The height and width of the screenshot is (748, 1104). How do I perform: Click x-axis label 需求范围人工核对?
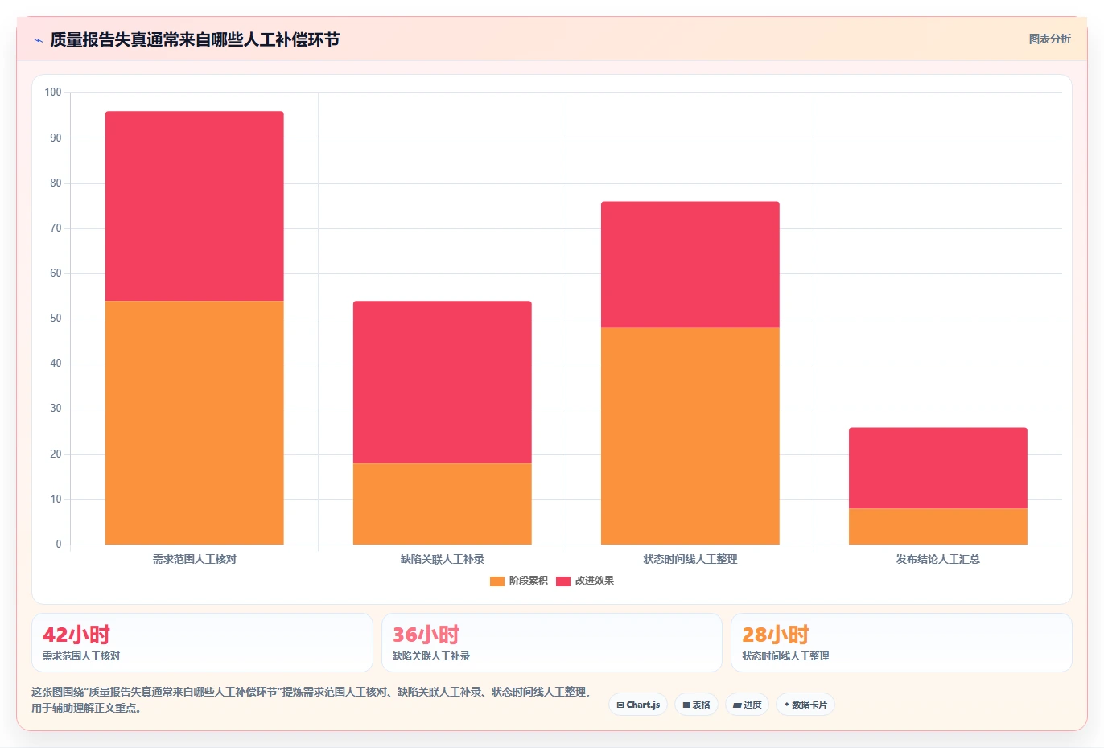click(195, 559)
